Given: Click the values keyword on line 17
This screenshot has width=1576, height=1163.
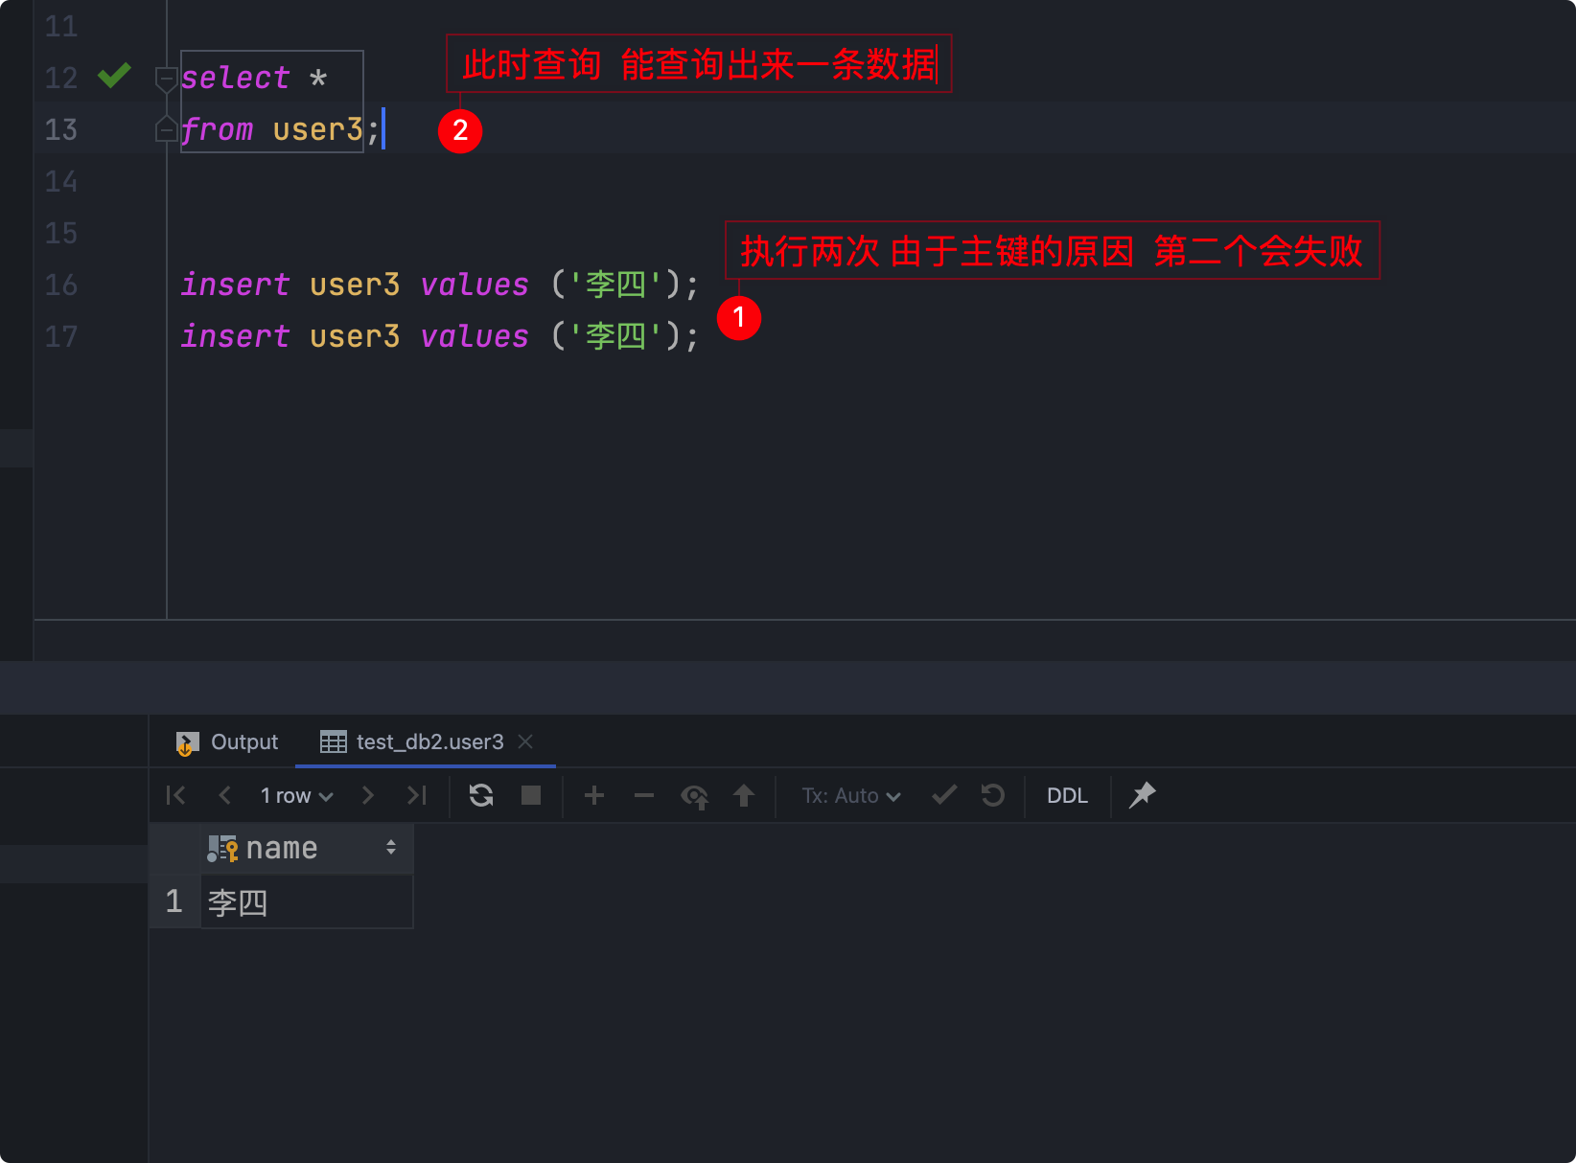Looking at the screenshot, I should coord(475,336).
